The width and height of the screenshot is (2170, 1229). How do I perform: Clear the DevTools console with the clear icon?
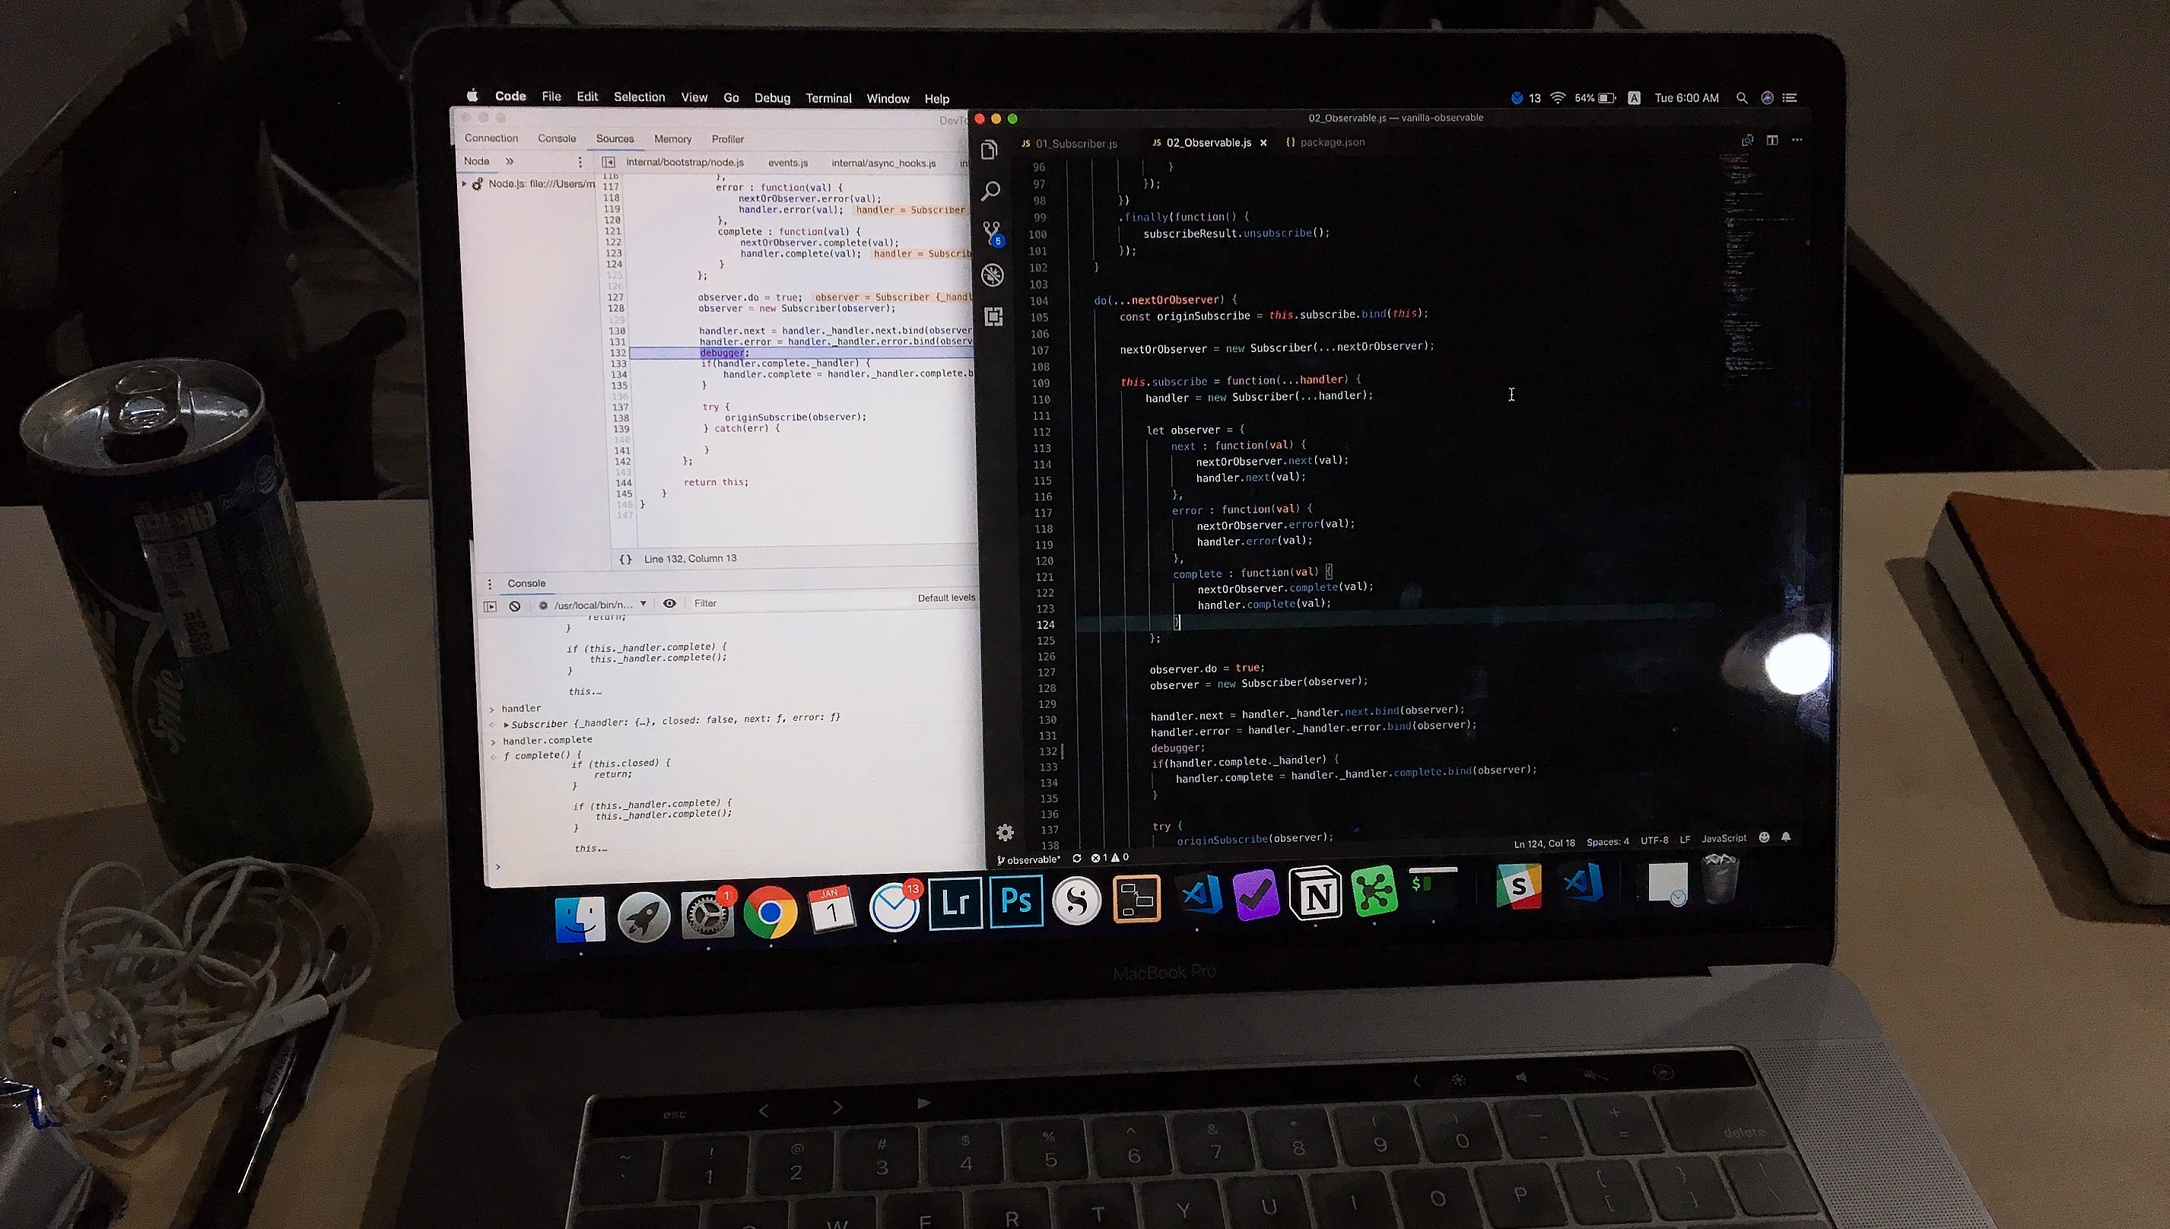tap(515, 606)
